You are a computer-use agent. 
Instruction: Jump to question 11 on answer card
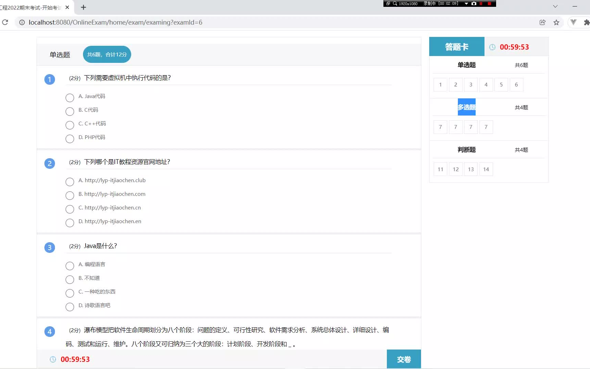[x=440, y=169]
